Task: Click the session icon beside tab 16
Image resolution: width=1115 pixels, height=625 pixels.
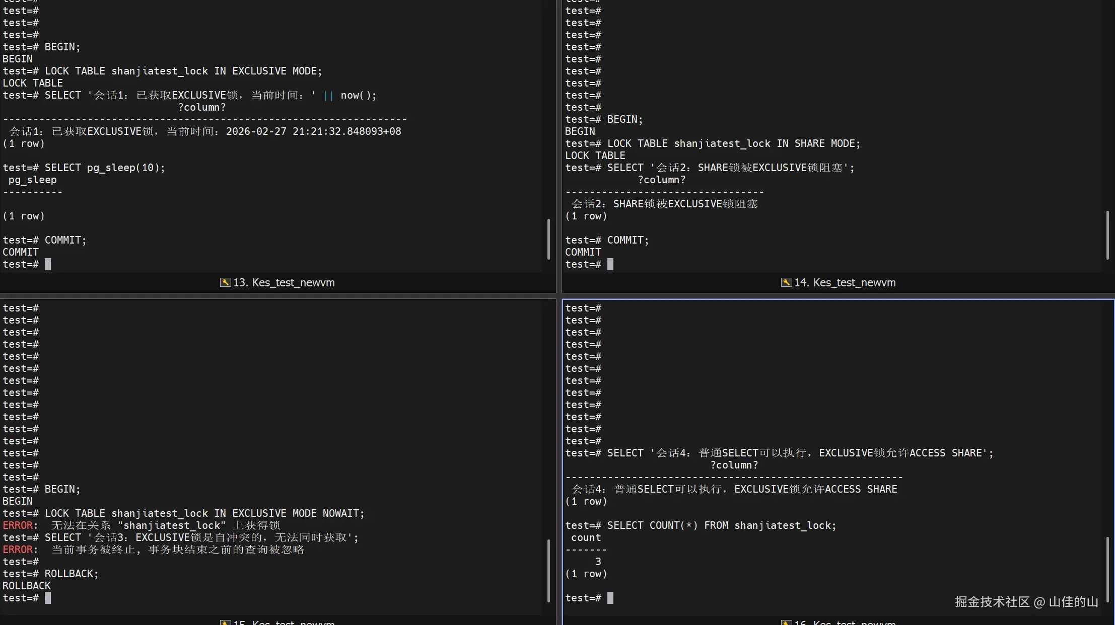Action: pos(786,623)
